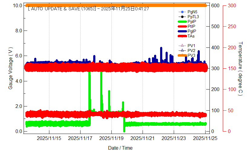Click the PpTL3 black legend marker
247x153 pixels.
(x=182, y=17)
